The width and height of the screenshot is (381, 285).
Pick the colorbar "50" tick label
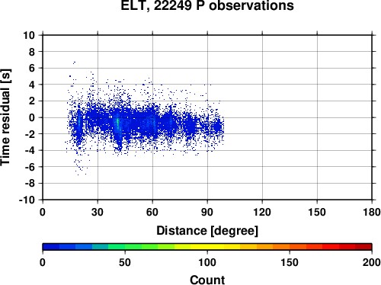(125, 262)
